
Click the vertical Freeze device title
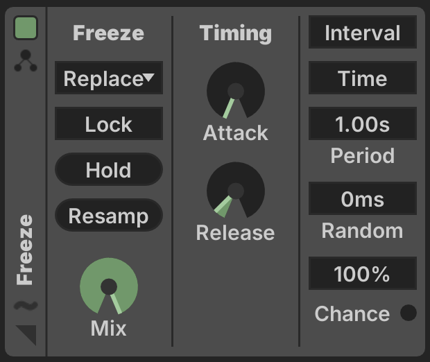click(25, 250)
